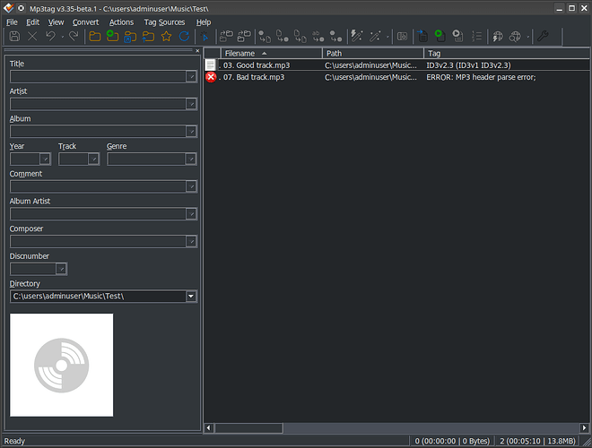Refresh the file list
Viewport: 592px width, 448px height.
click(x=184, y=37)
